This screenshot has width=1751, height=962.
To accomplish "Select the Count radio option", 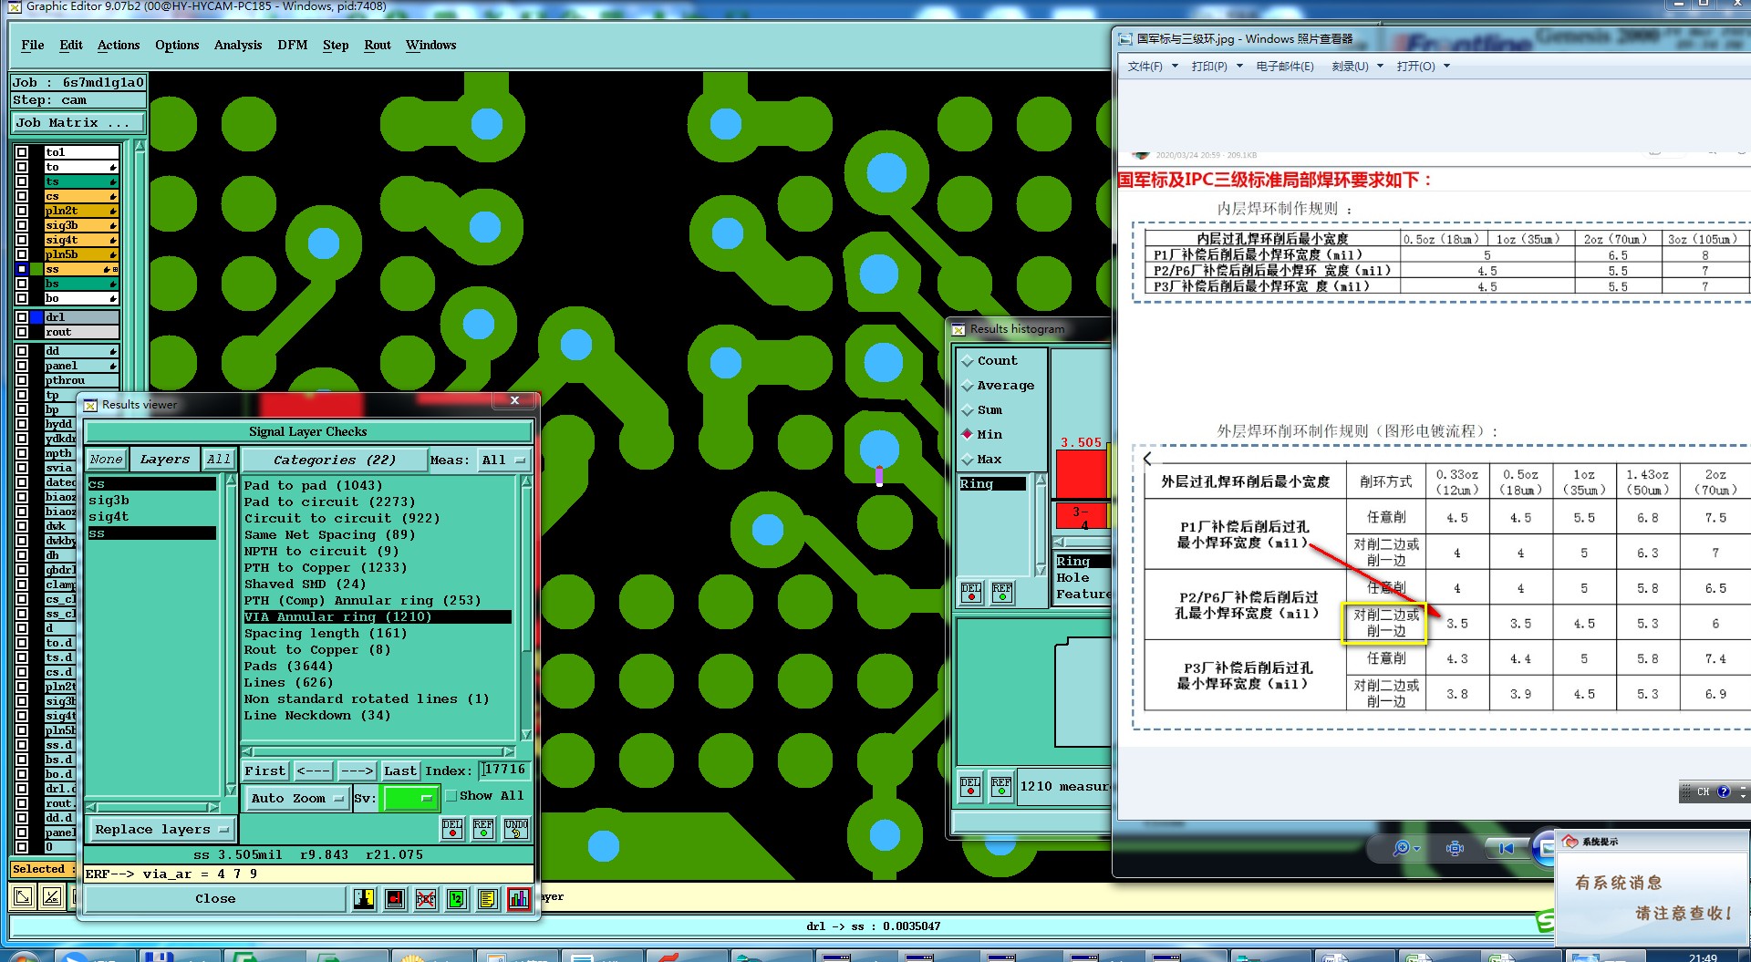I will click(x=968, y=361).
